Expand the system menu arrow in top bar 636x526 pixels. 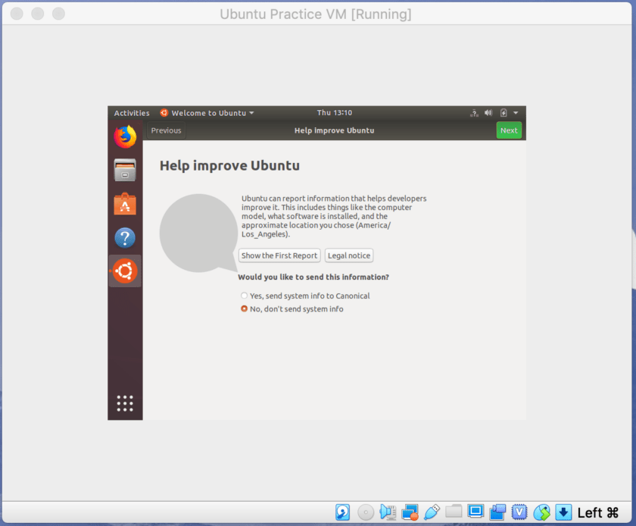point(516,113)
